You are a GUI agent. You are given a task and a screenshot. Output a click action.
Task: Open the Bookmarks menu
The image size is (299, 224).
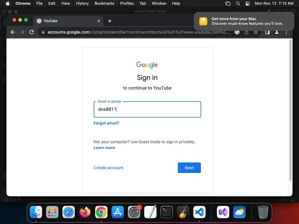coord(104,3)
